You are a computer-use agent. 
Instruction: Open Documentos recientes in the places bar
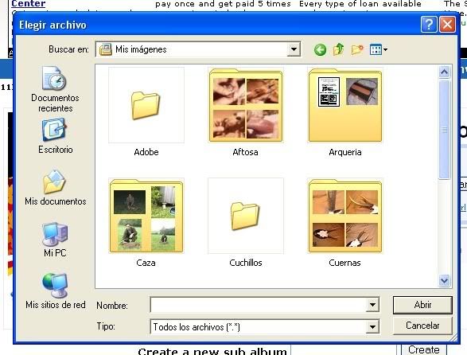[55, 89]
